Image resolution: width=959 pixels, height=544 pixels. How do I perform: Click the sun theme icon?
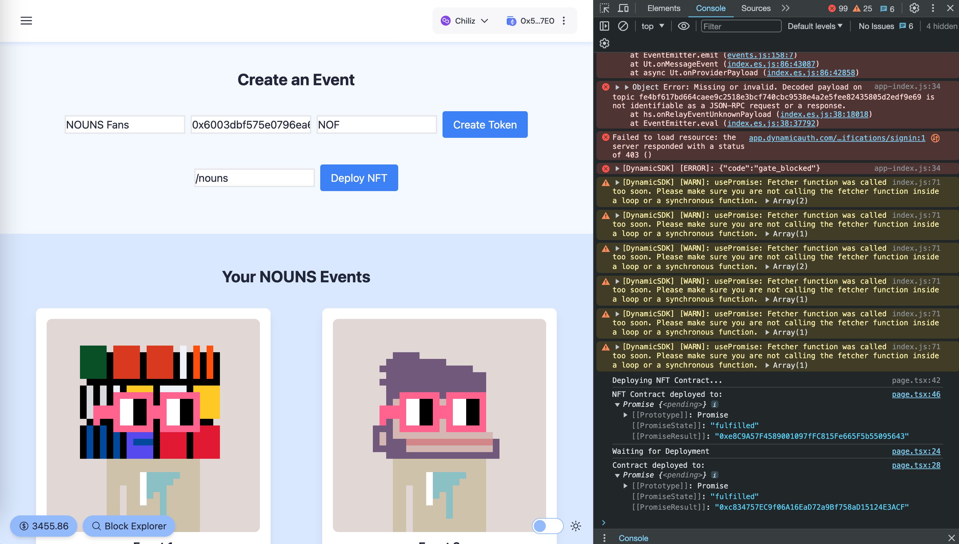pos(576,526)
